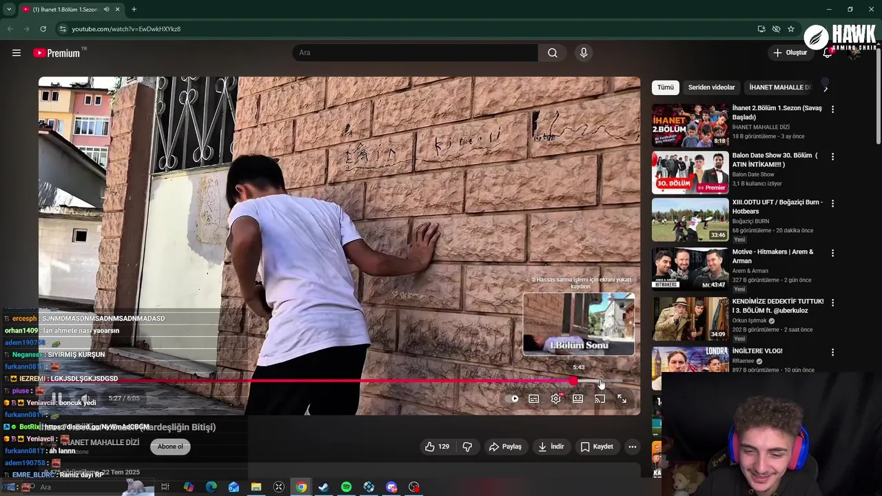882x496 pixels.
Task: View site information icon in address bar
Action: pos(63,29)
